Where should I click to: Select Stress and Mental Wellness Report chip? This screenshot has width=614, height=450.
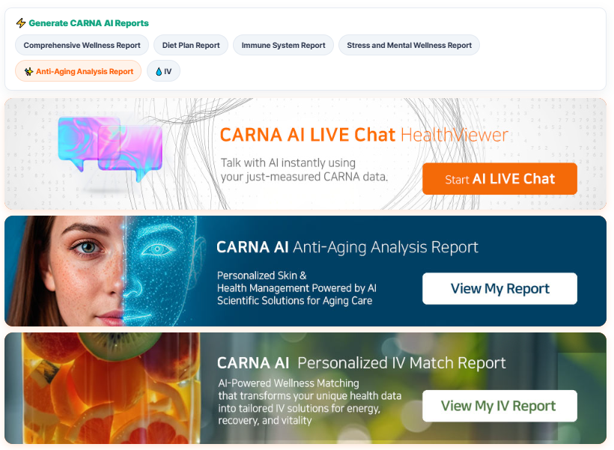pos(409,46)
